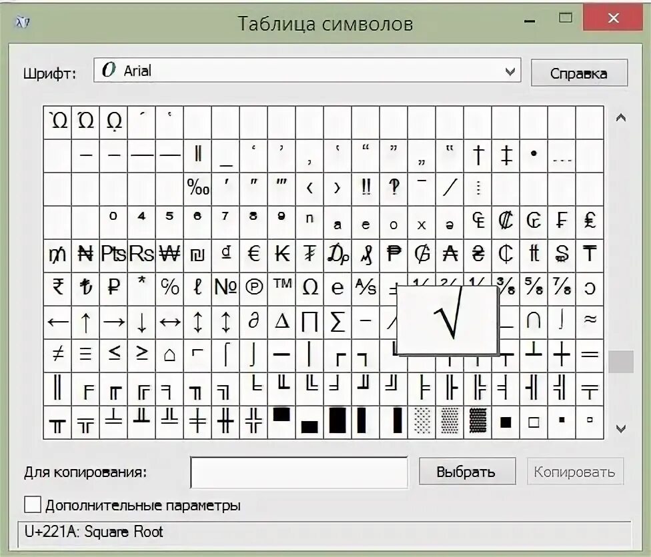The width and height of the screenshot is (651, 557).
Task: Click the Копировать button
Action: coord(575,471)
